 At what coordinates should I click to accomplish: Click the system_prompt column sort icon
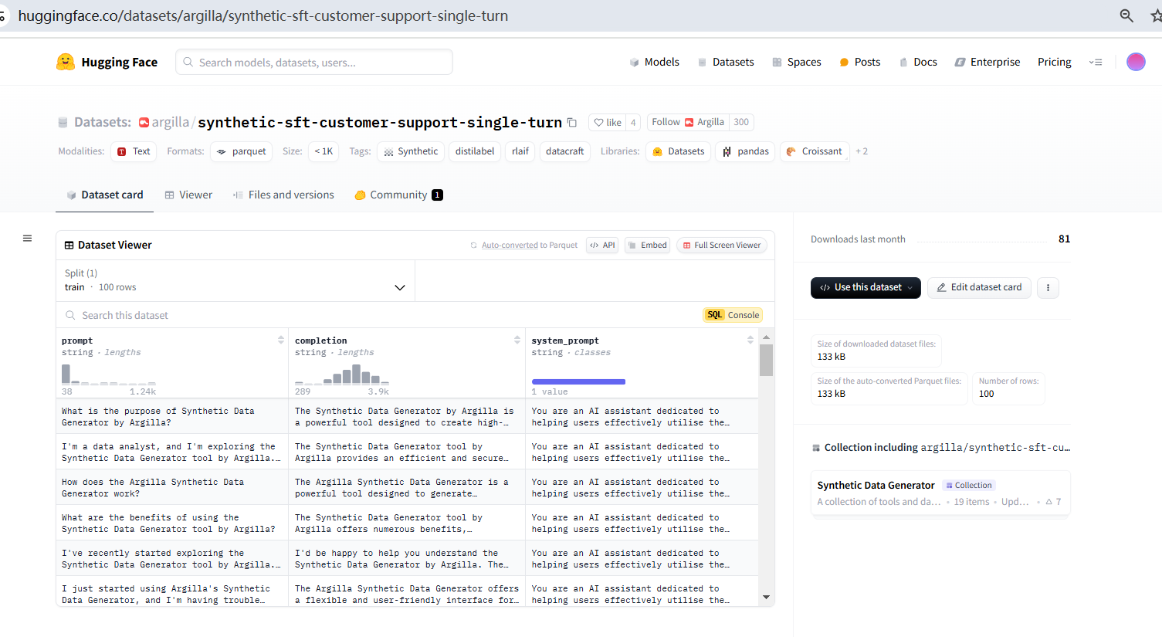point(750,340)
